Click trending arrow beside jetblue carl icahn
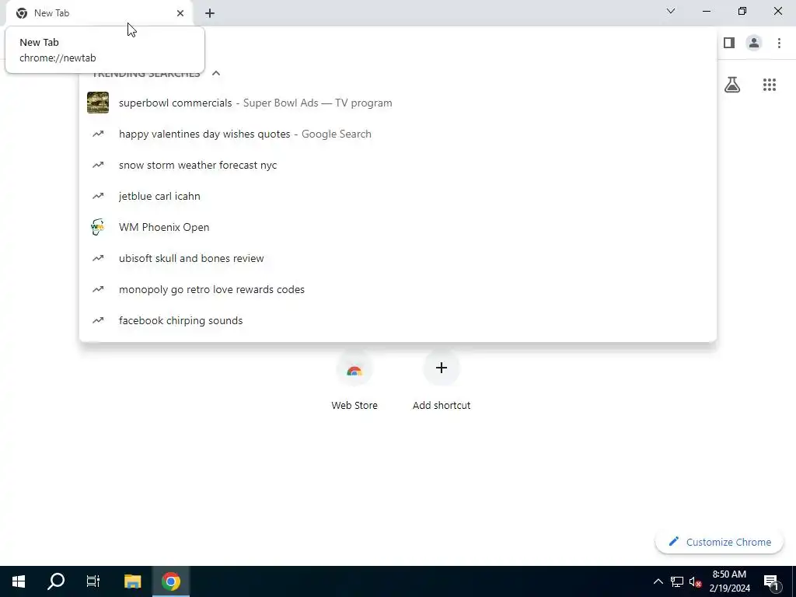This screenshot has height=597, width=796. [98, 196]
